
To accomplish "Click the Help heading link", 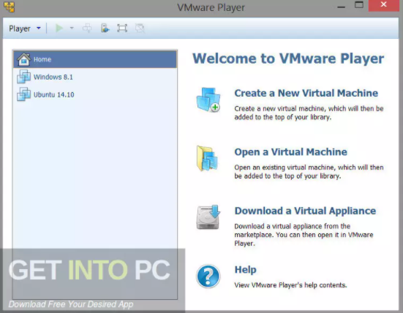I will [246, 270].
